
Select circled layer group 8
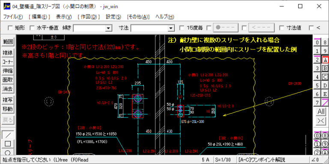[x=325, y=135]
